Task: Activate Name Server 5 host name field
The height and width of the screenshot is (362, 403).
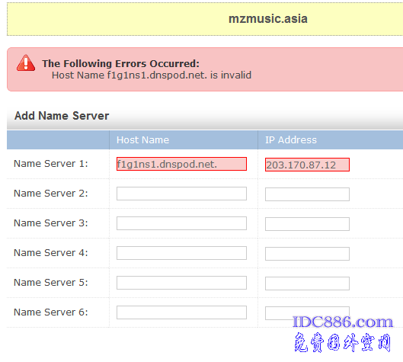Action: (181, 283)
